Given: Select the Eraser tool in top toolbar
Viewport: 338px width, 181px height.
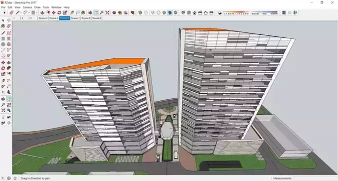Looking at the screenshot, I should [11, 12].
